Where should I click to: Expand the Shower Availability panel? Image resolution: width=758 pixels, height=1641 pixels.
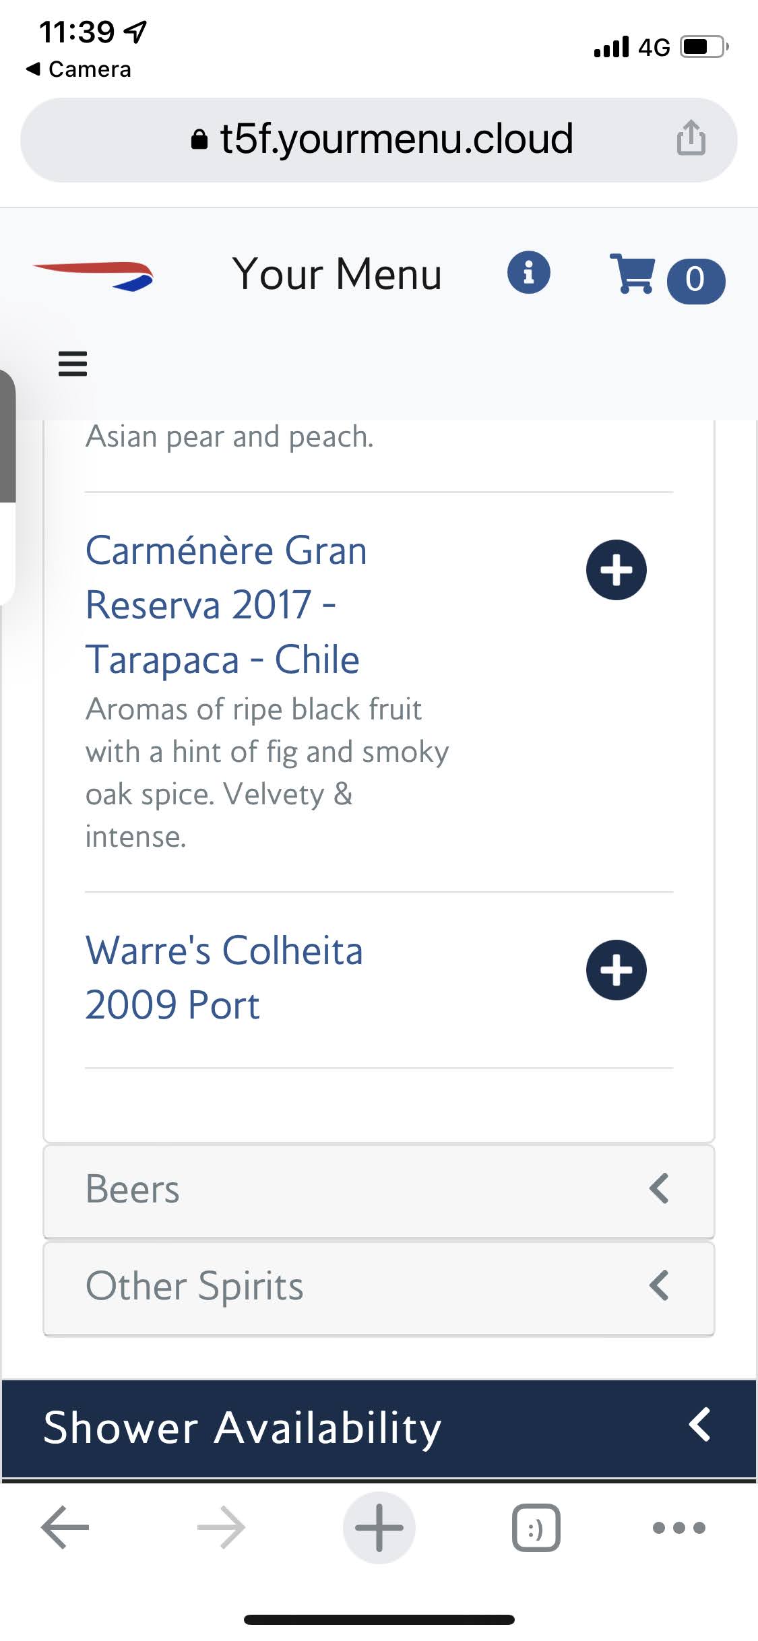click(379, 1427)
